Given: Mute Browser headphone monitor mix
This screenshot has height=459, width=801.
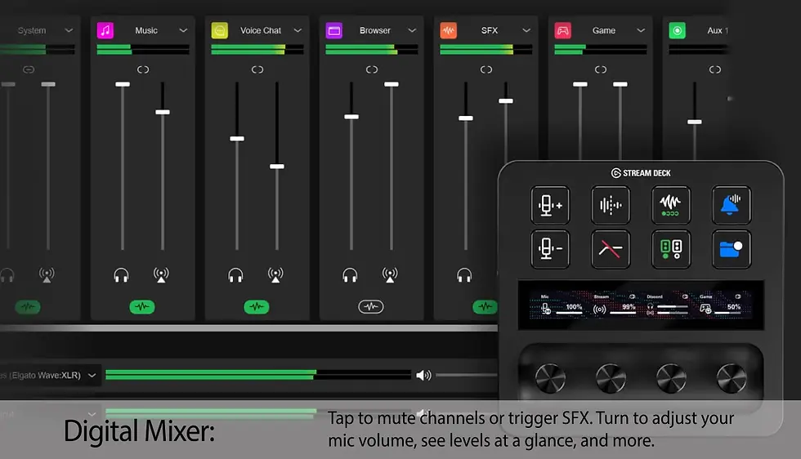Looking at the screenshot, I should [x=350, y=276].
